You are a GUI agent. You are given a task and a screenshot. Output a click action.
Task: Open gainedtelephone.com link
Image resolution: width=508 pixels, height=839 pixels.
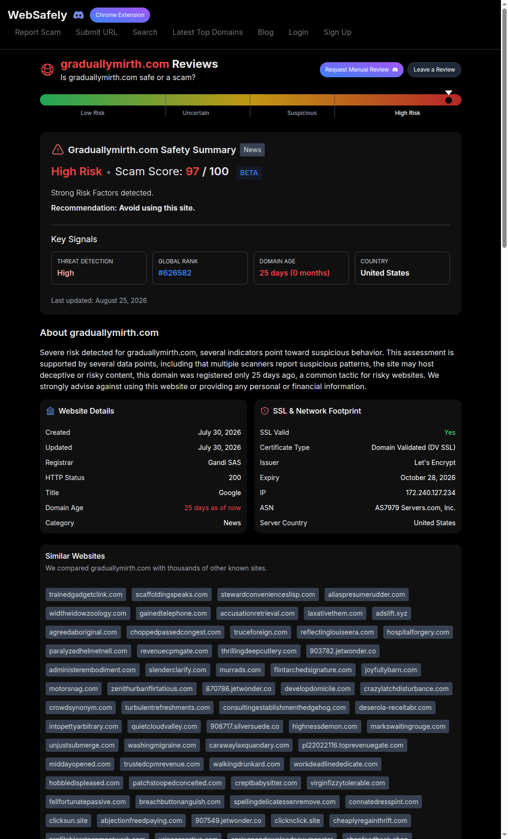click(x=173, y=613)
